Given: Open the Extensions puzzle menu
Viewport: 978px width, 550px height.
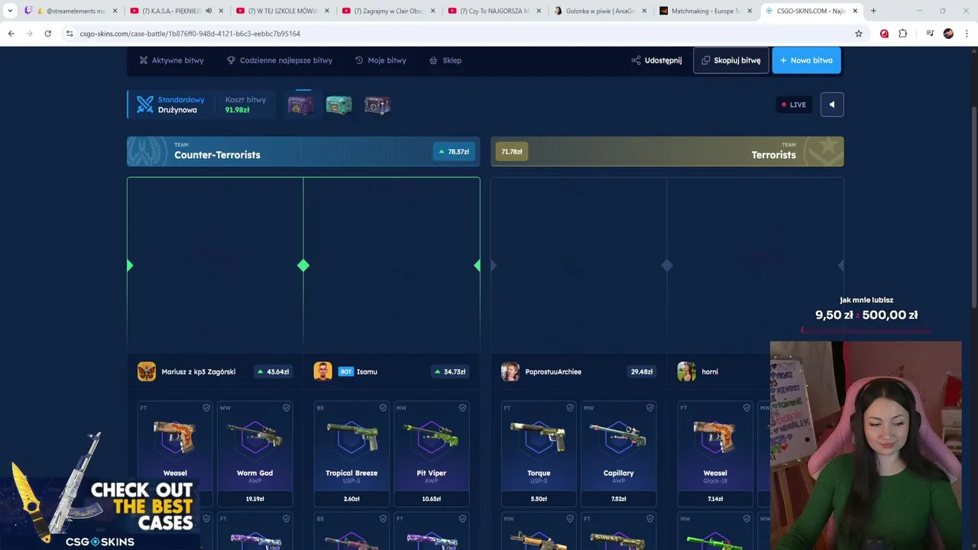Looking at the screenshot, I should (902, 34).
